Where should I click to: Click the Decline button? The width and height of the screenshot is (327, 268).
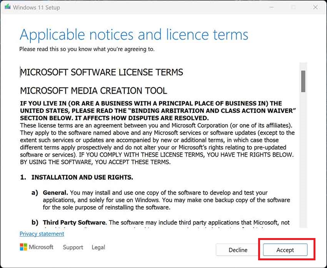pos(238,250)
